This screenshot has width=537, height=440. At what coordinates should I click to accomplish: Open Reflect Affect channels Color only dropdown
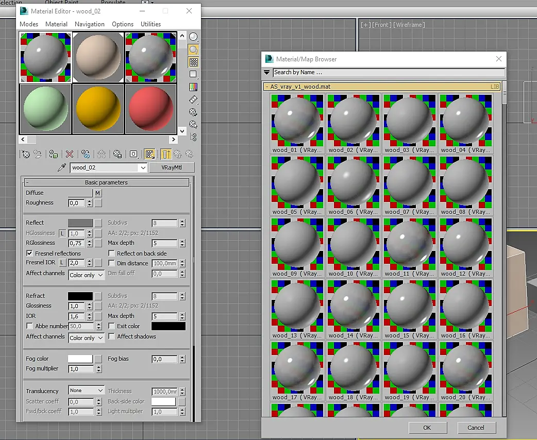[86, 275]
